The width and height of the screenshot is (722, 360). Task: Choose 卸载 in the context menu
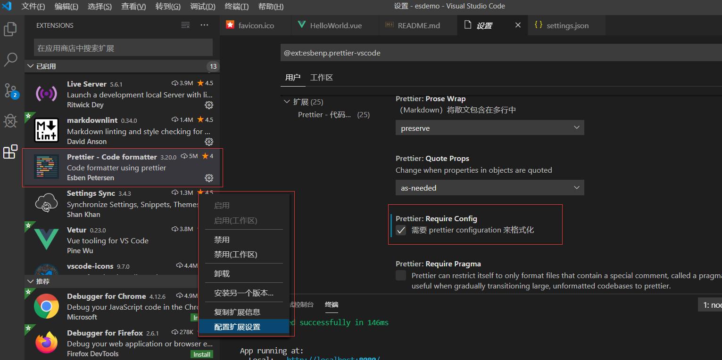pos(244,273)
